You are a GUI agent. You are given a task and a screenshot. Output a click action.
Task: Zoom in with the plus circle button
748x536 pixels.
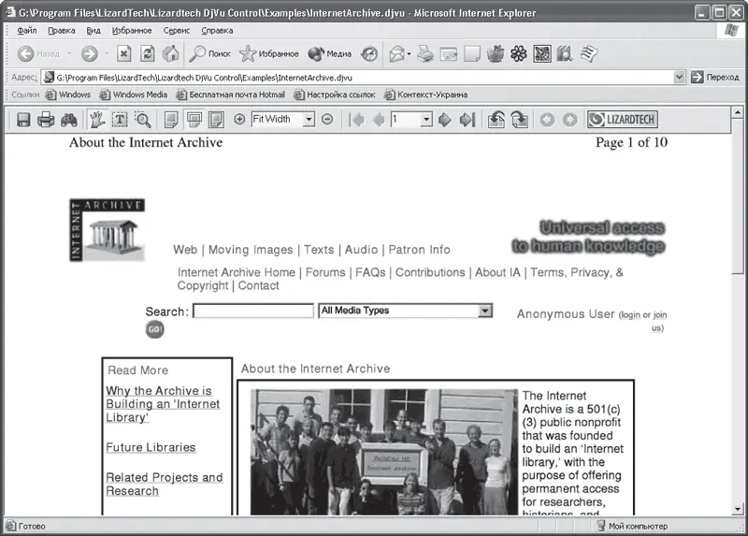(x=239, y=119)
